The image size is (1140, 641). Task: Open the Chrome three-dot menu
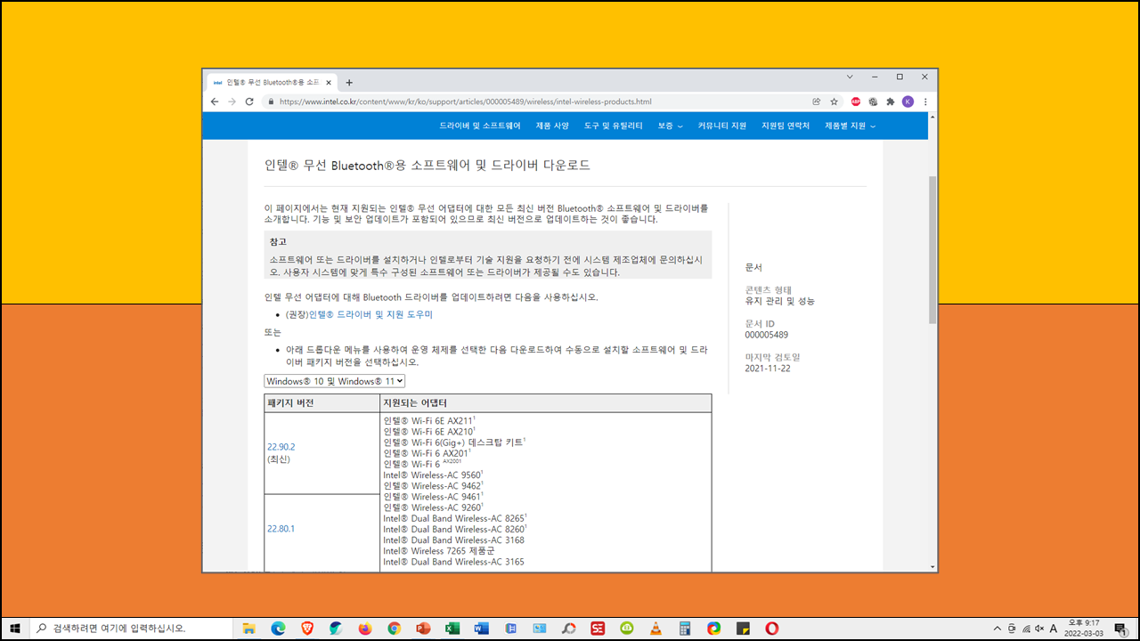(x=925, y=101)
